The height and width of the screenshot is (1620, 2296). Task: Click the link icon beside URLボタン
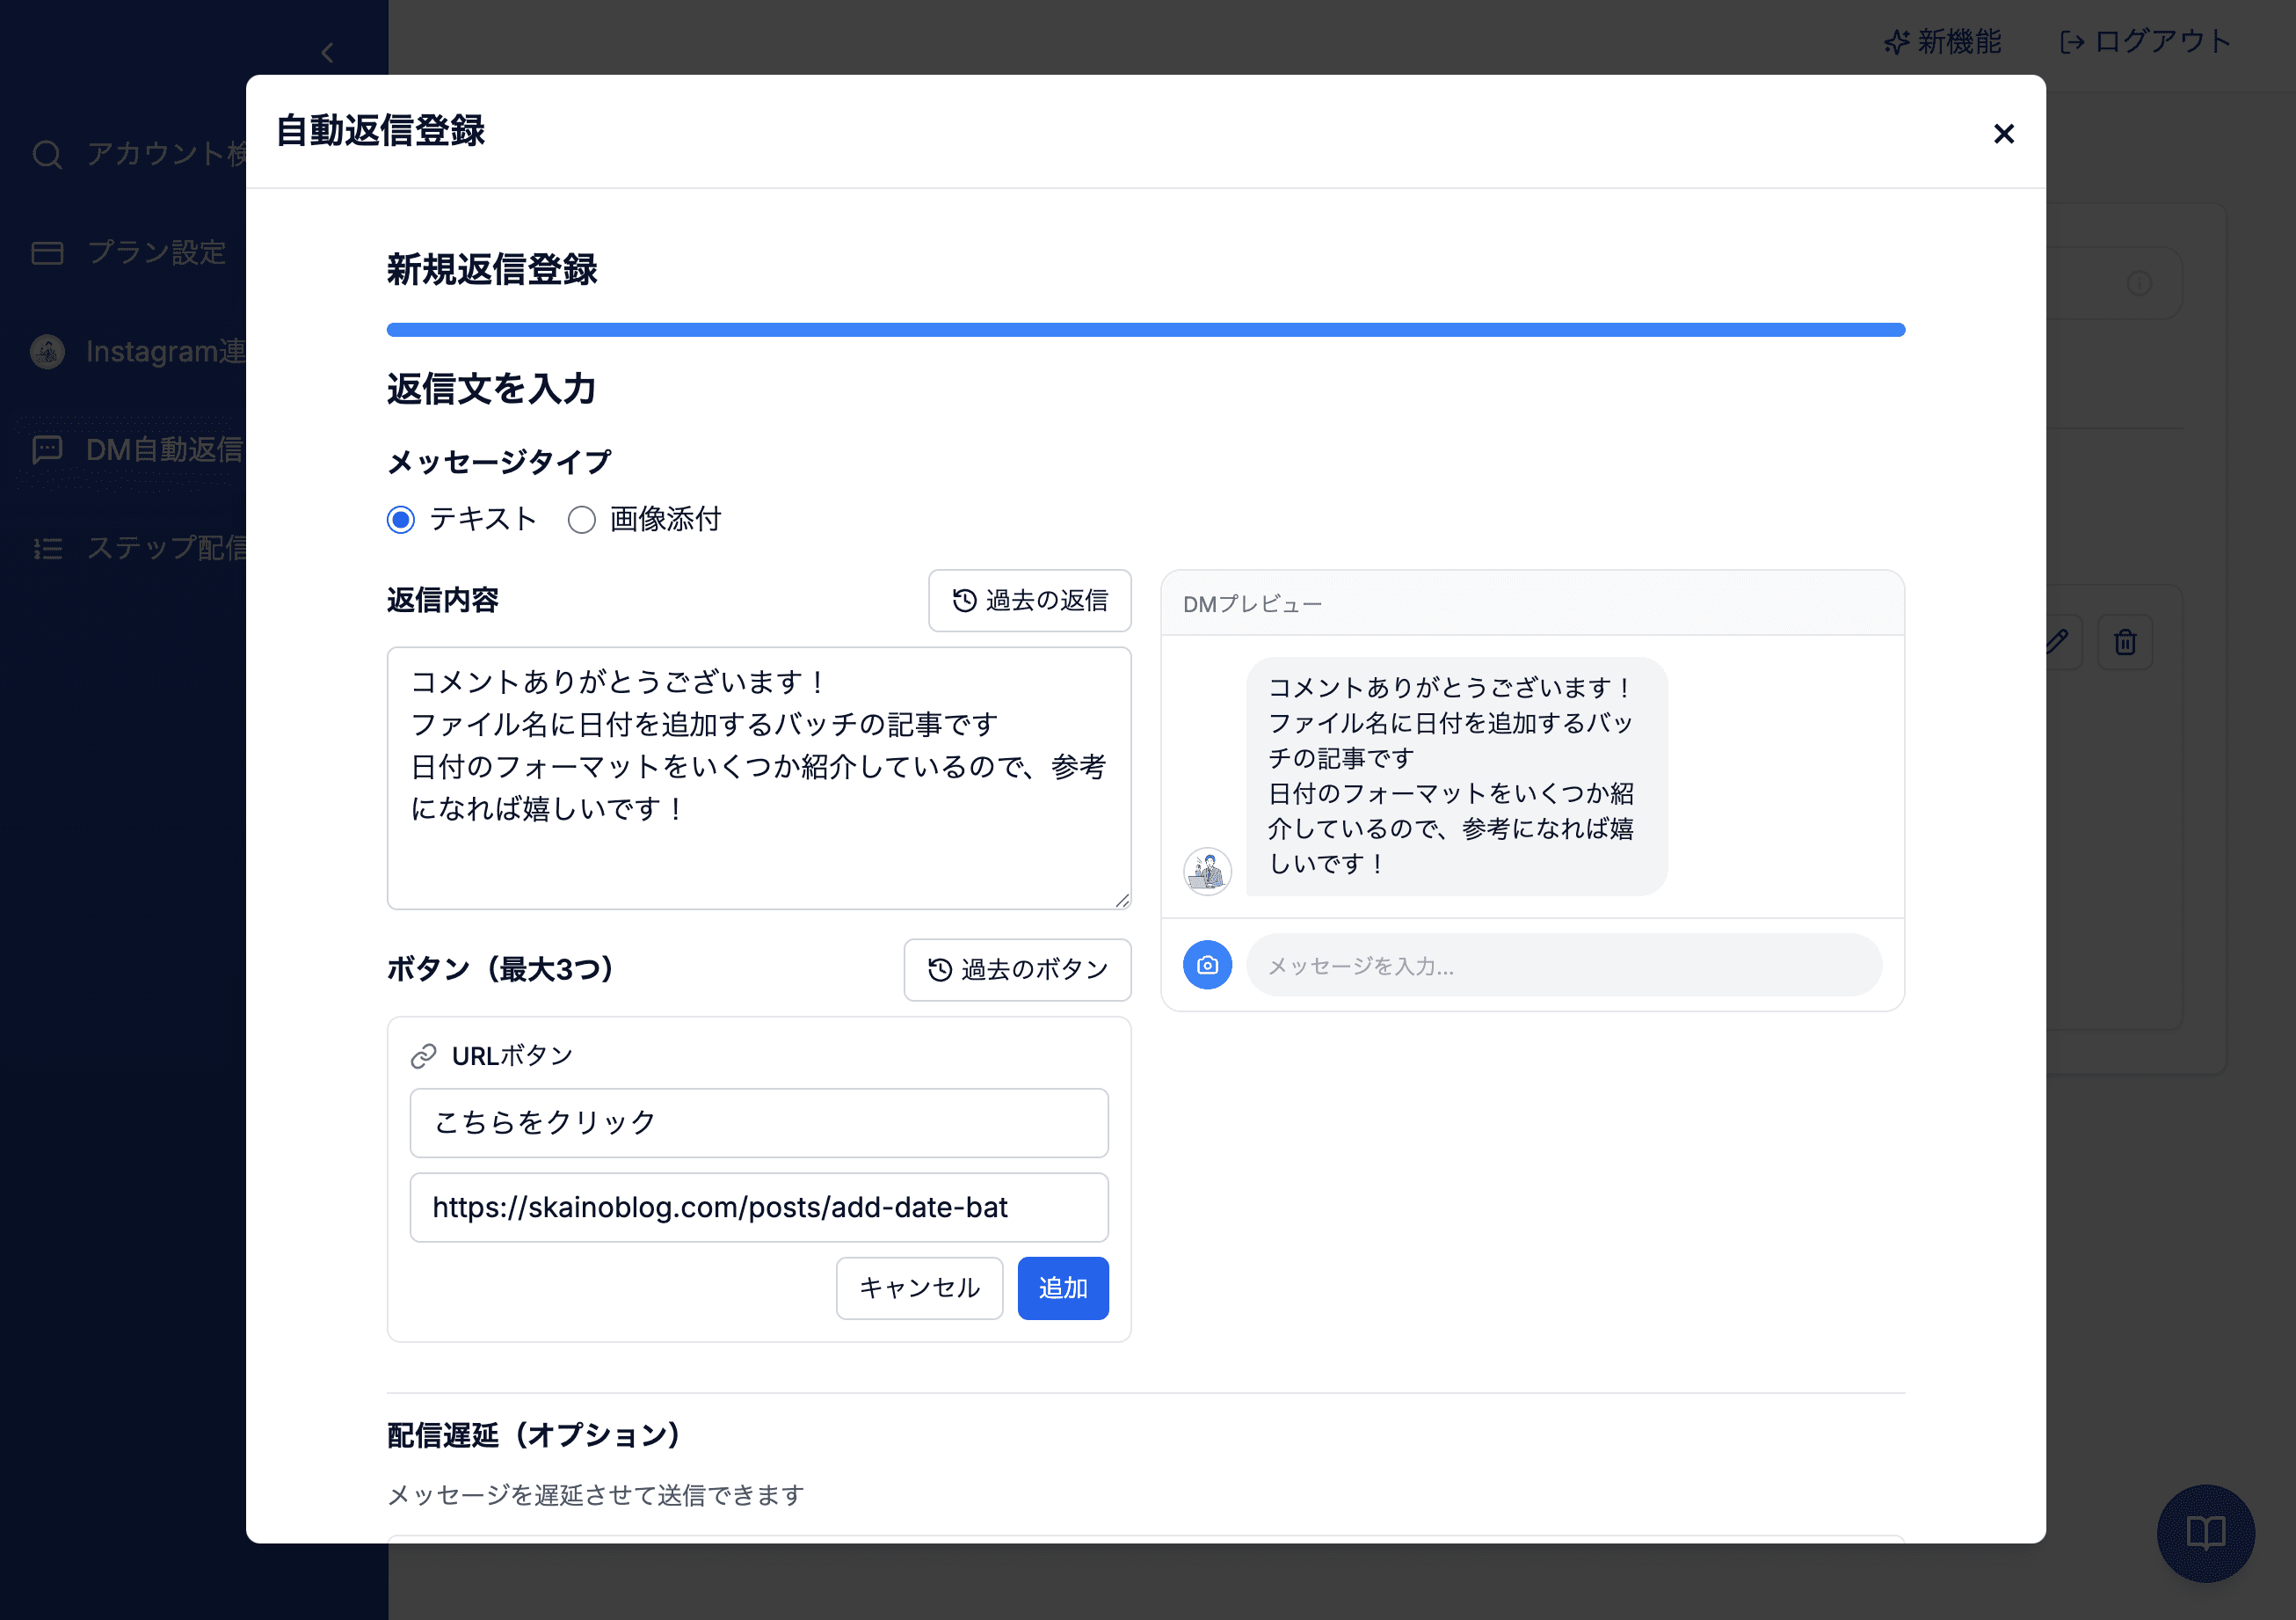(424, 1055)
